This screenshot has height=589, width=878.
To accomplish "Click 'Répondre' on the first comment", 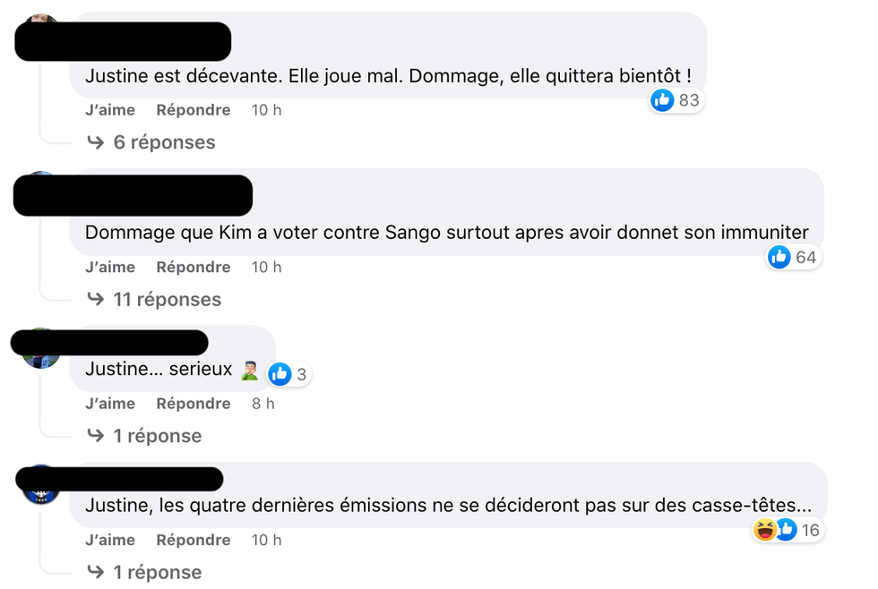I will point(194,109).
